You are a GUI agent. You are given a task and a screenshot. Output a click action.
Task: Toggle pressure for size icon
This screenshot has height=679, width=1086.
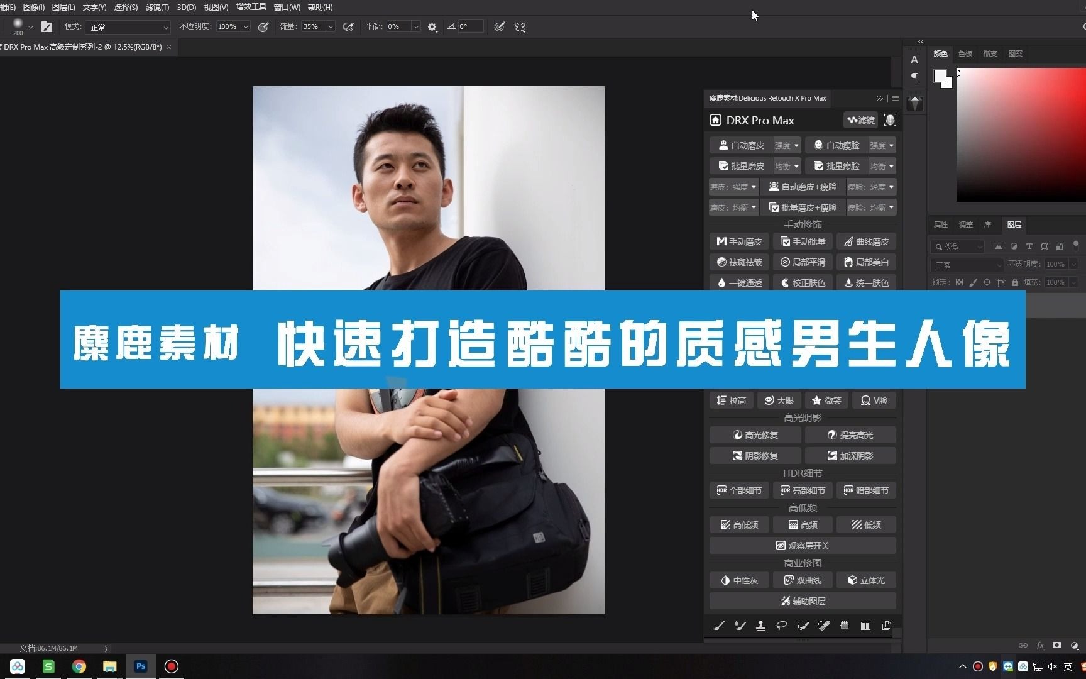[x=499, y=26]
